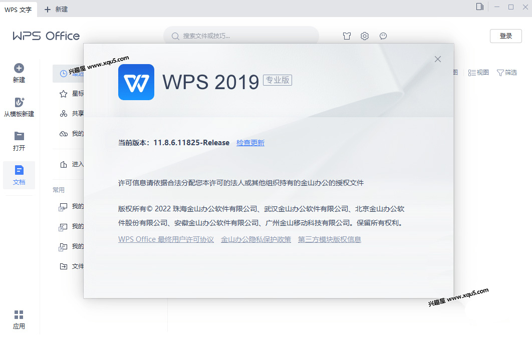Select the 星标 star icon
Image resolution: width=532 pixels, height=344 pixels.
pos(64,94)
